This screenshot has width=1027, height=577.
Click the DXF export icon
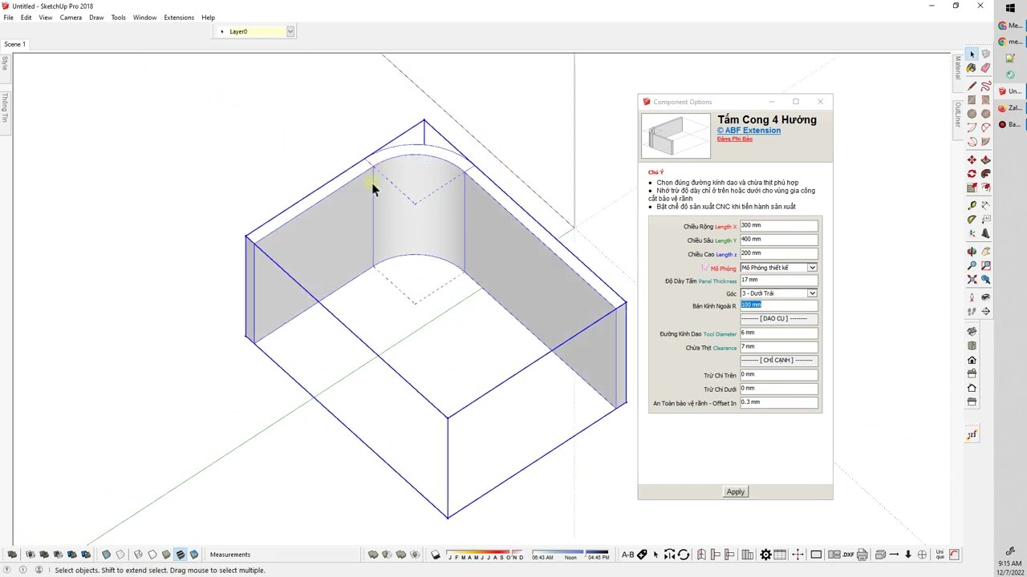[848, 555]
